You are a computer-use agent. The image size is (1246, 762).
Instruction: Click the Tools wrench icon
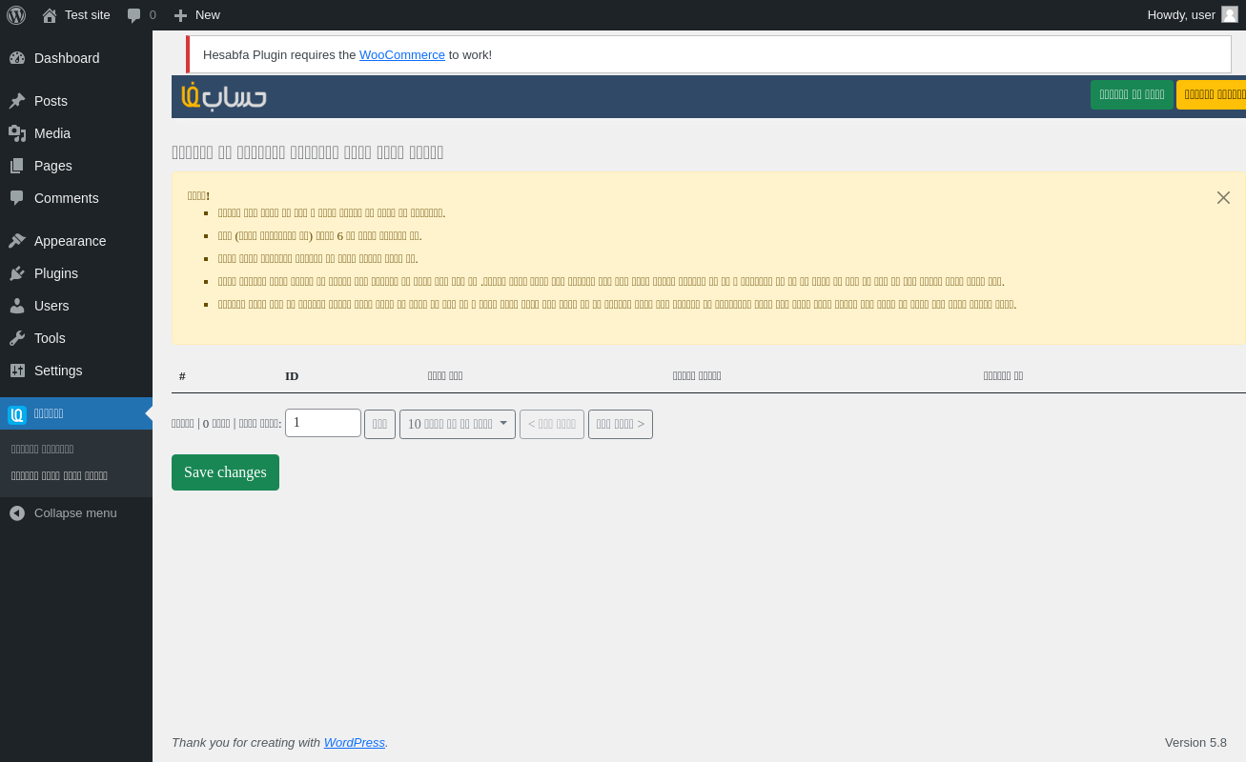pos(17,338)
